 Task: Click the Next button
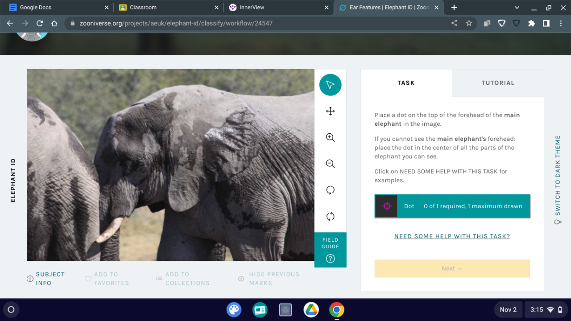pyautogui.click(x=452, y=268)
